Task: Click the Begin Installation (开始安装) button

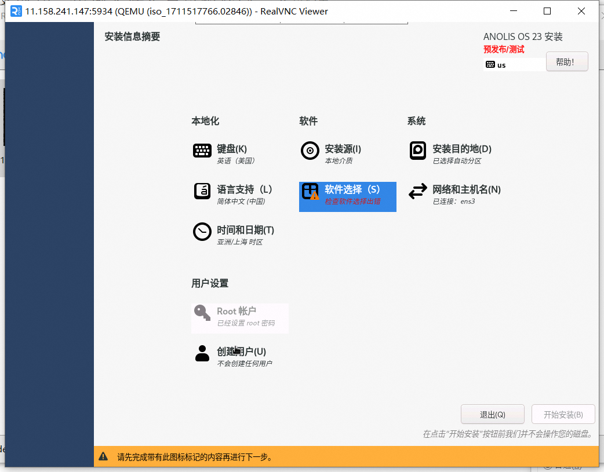Action: [563, 415]
